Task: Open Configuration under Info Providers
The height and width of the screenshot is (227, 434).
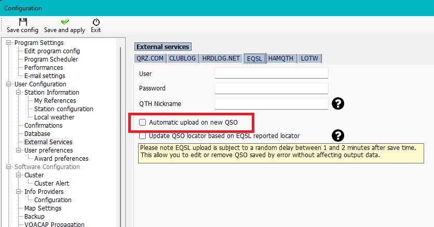Action: (x=53, y=200)
